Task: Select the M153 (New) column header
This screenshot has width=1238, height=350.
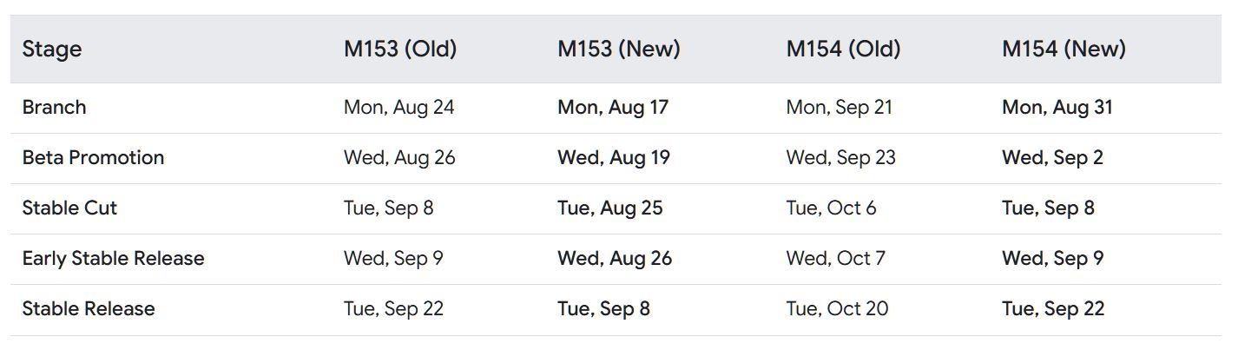Action: (x=618, y=50)
